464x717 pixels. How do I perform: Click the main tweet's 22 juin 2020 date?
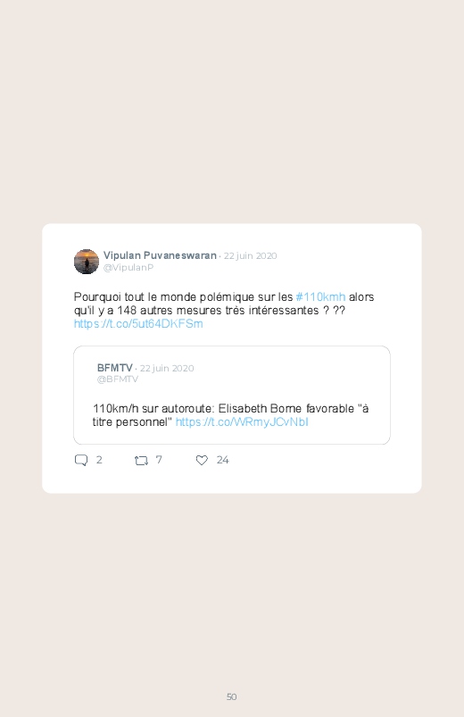pyautogui.click(x=250, y=255)
